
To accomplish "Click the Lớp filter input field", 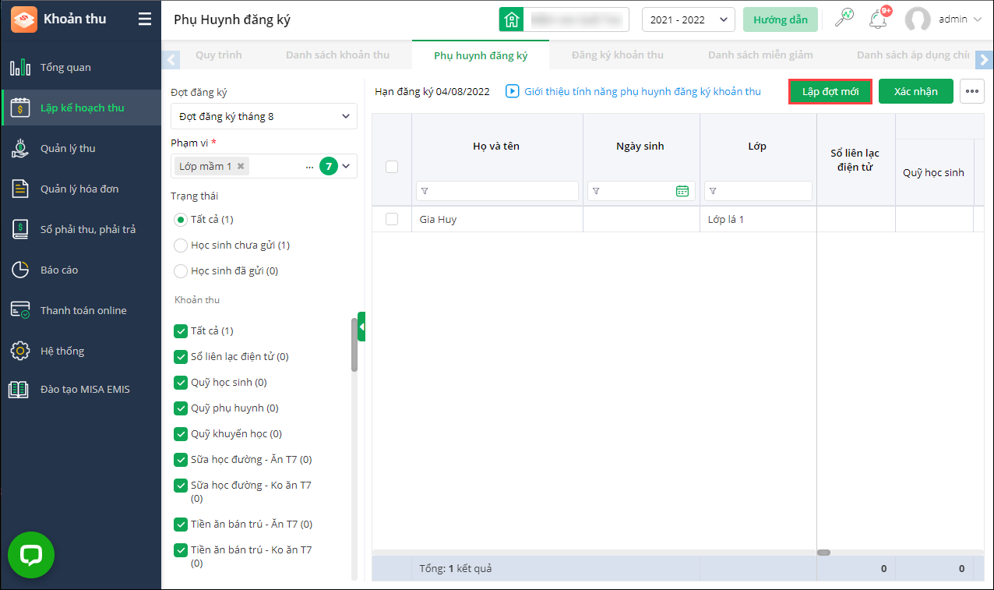I will 758,191.
